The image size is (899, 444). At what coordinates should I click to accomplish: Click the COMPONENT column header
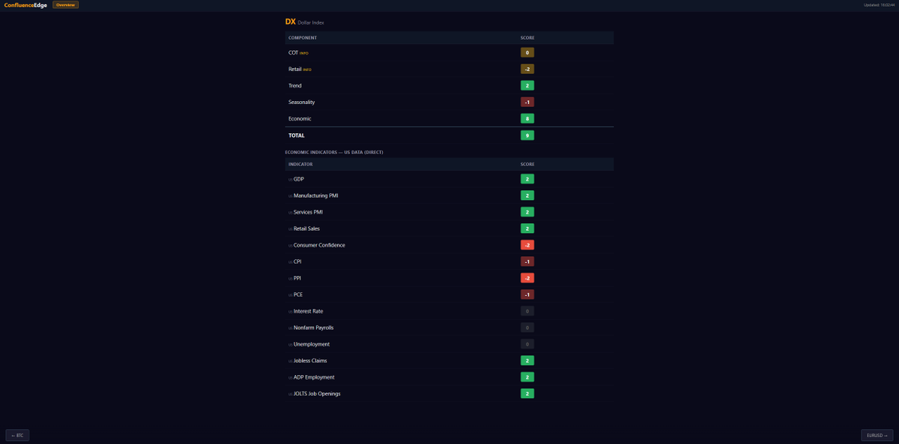coord(303,37)
